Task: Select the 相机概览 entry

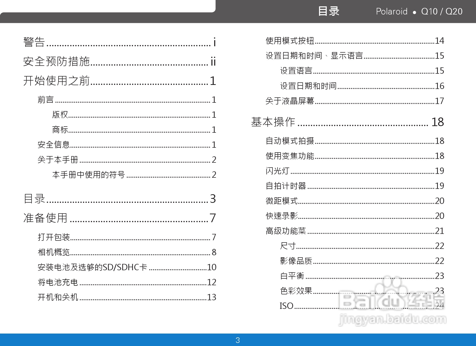Action: 127,252
